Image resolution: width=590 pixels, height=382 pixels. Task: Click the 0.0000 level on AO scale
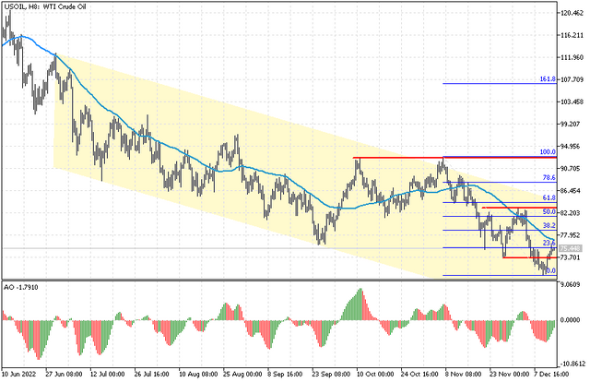point(571,320)
